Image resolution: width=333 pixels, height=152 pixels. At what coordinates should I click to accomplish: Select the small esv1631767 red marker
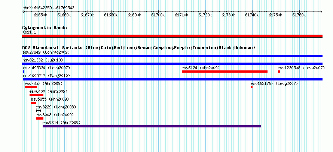pos(252,87)
